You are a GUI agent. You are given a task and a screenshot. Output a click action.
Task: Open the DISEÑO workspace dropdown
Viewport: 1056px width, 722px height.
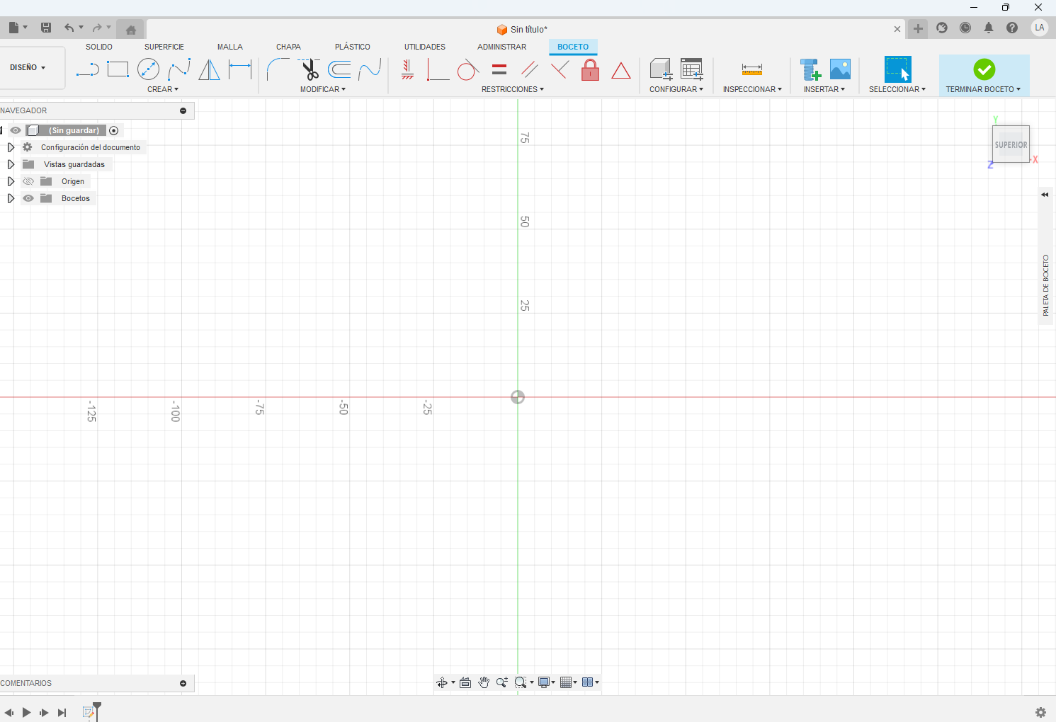pos(28,67)
